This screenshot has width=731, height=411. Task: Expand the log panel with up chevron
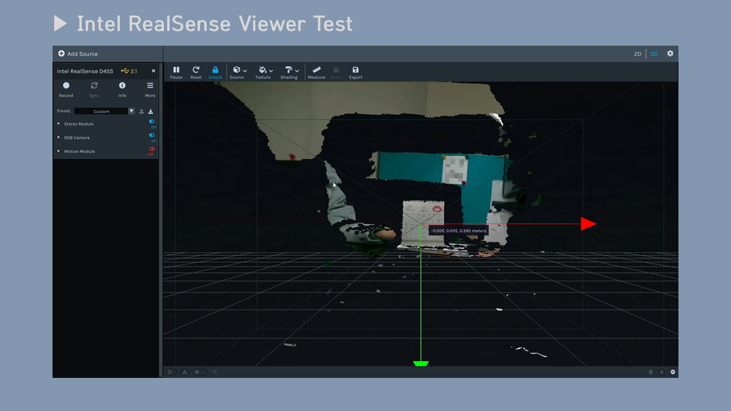(673, 372)
